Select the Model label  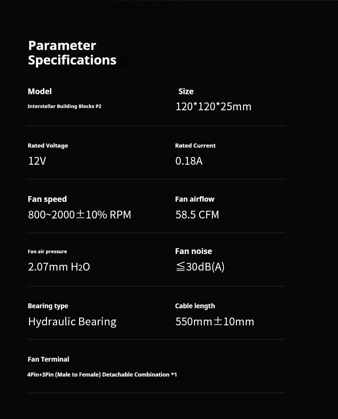pos(40,91)
